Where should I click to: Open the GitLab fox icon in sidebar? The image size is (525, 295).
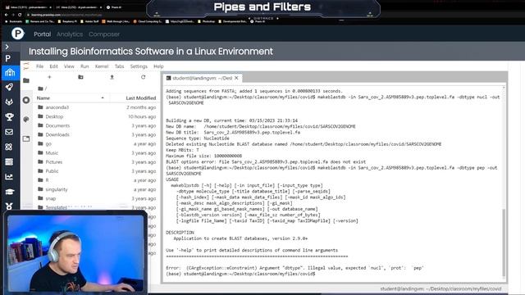coord(9,102)
